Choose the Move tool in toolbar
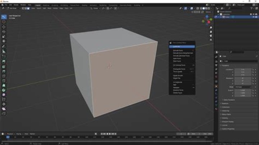The width and height of the screenshot is (259, 145). 4,27
